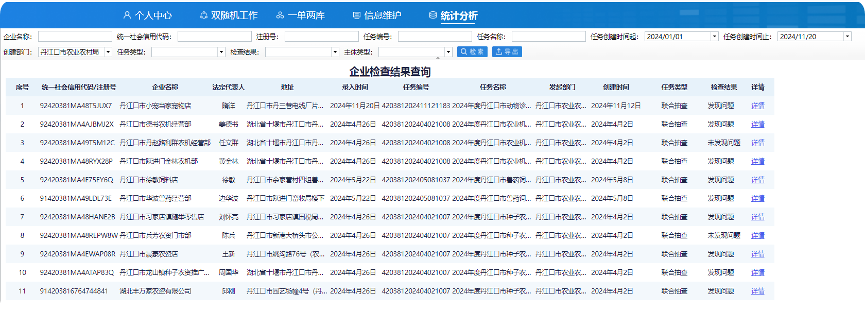Open the 任务创建时间止 date dropdown
This screenshot has height=311, width=865.
point(847,37)
